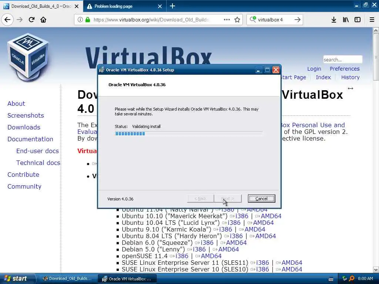This screenshot has width=379, height=284.
Task: Click the page scrollbar down arrow
Action: coord(376,270)
